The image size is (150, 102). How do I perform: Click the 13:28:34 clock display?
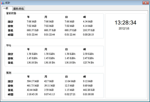pos(125,23)
